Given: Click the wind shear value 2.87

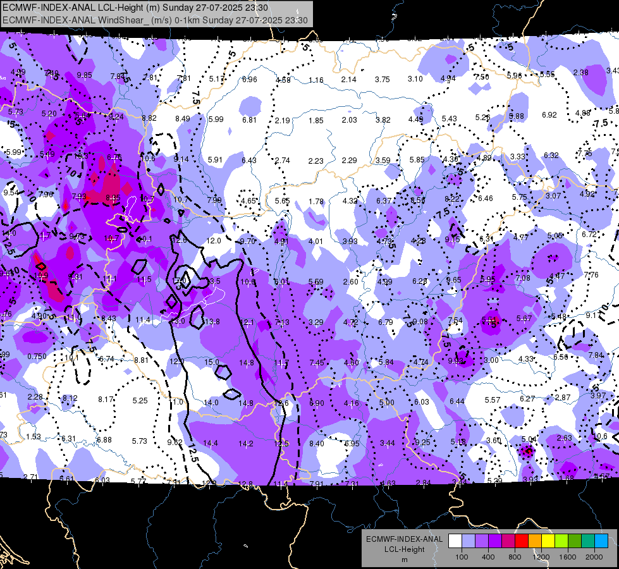Looking at the screenshot, I should pyautogui.click(x=563, y=397).
